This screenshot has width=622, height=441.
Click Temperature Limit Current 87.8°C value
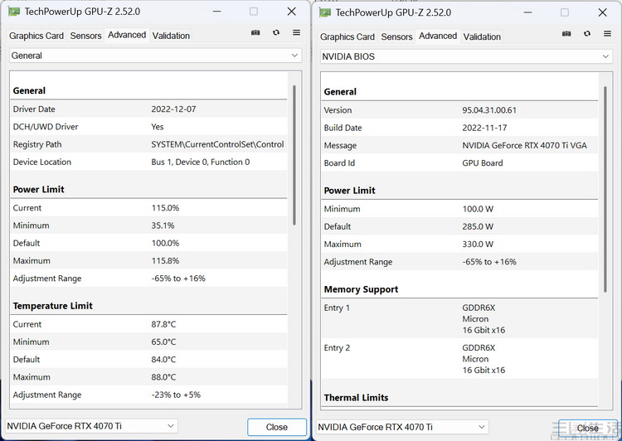pyautogui.click(x=163, y=324)
